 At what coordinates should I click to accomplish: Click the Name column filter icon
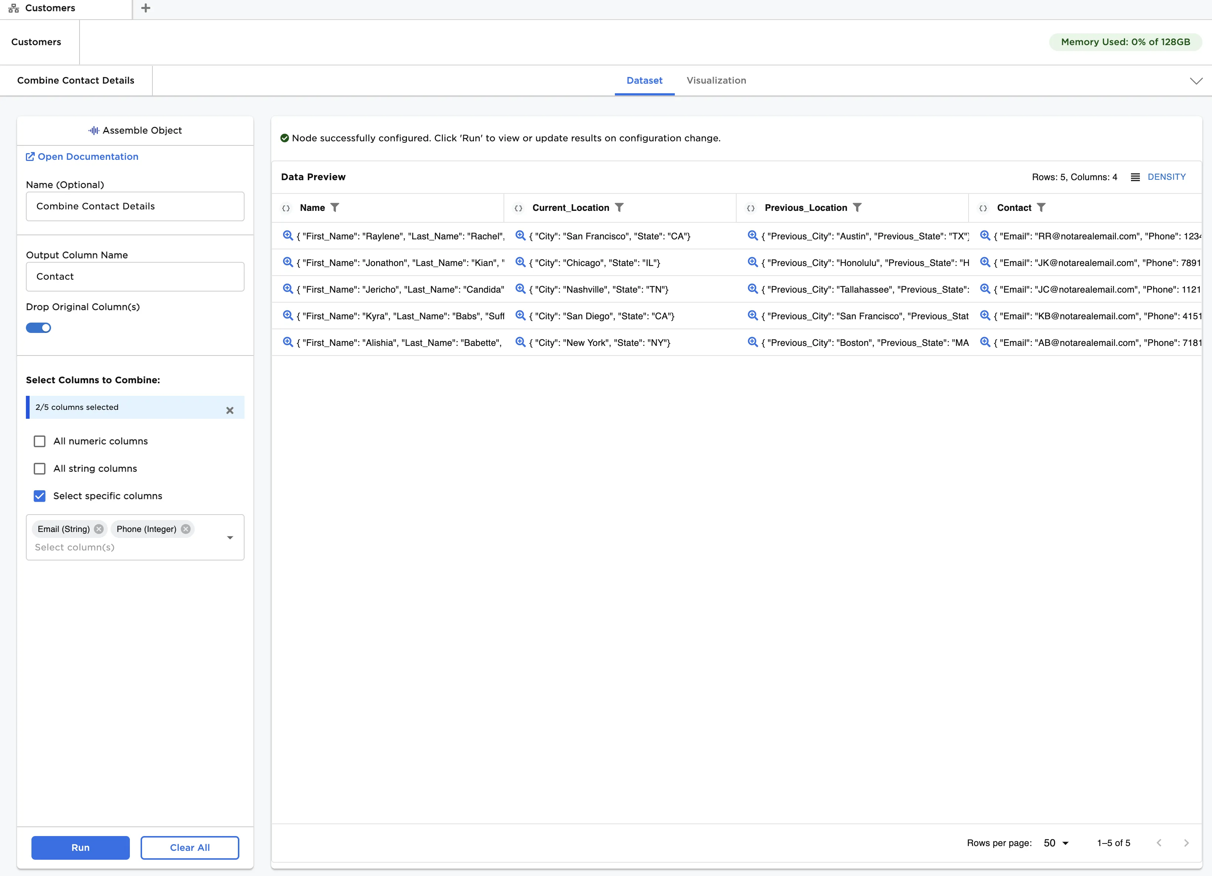coord(335,208)
